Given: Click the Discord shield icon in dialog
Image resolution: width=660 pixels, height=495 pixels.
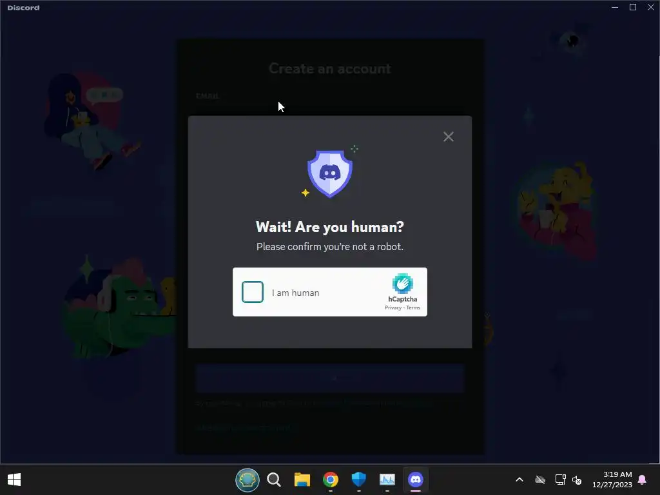Looking at the screenshot, I should (330, 173).
